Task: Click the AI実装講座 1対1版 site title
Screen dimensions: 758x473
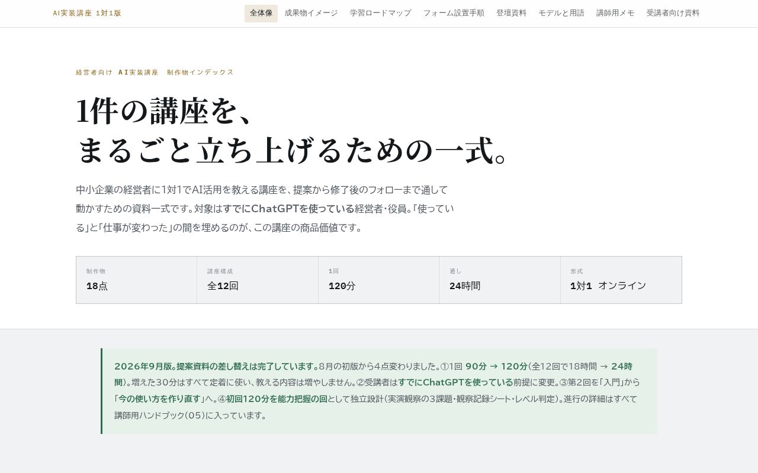Action: [x=87, y=13]
